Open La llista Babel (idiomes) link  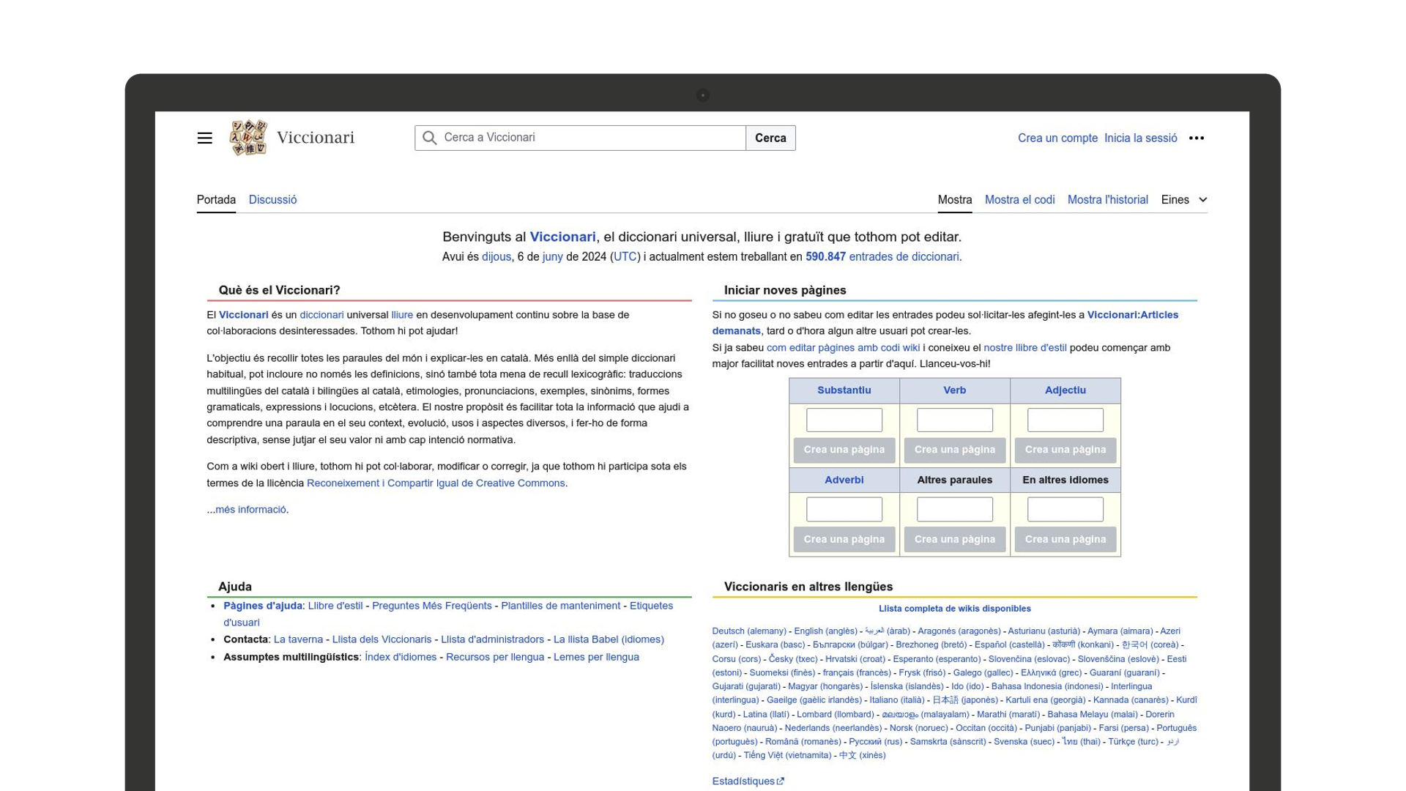click(609, 639)
